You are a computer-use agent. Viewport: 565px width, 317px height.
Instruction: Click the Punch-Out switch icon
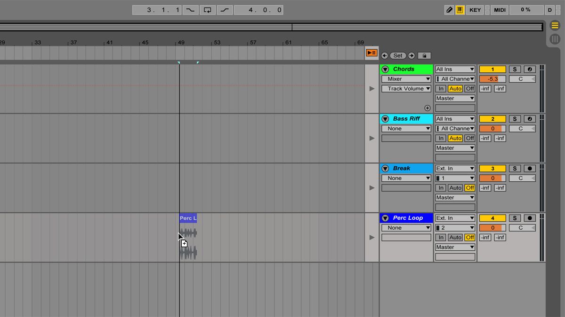click(225, 9)
